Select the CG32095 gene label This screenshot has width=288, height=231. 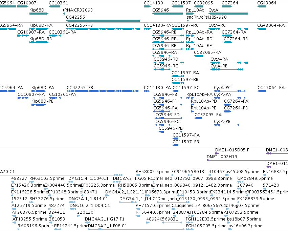click(x=203, y=3)
